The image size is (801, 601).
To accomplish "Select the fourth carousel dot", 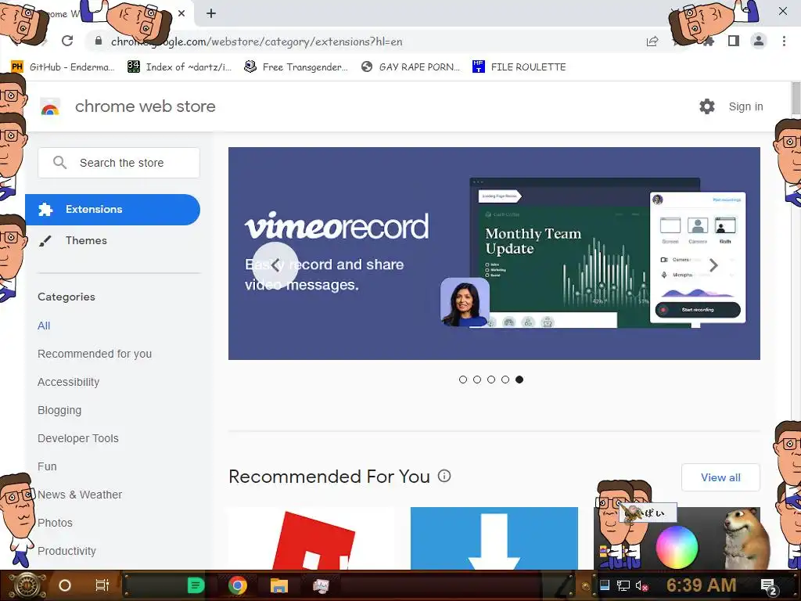I will coord(505,380).
